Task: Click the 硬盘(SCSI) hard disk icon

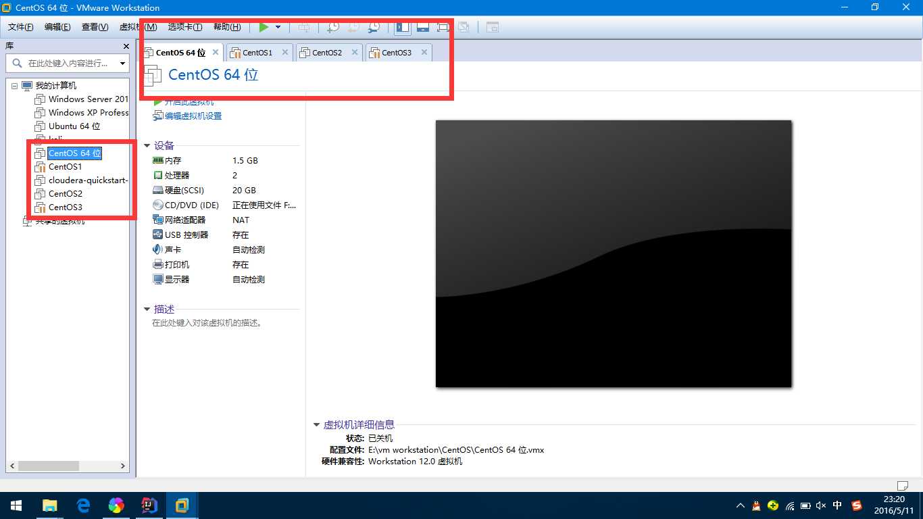Action: click(158, 191)
